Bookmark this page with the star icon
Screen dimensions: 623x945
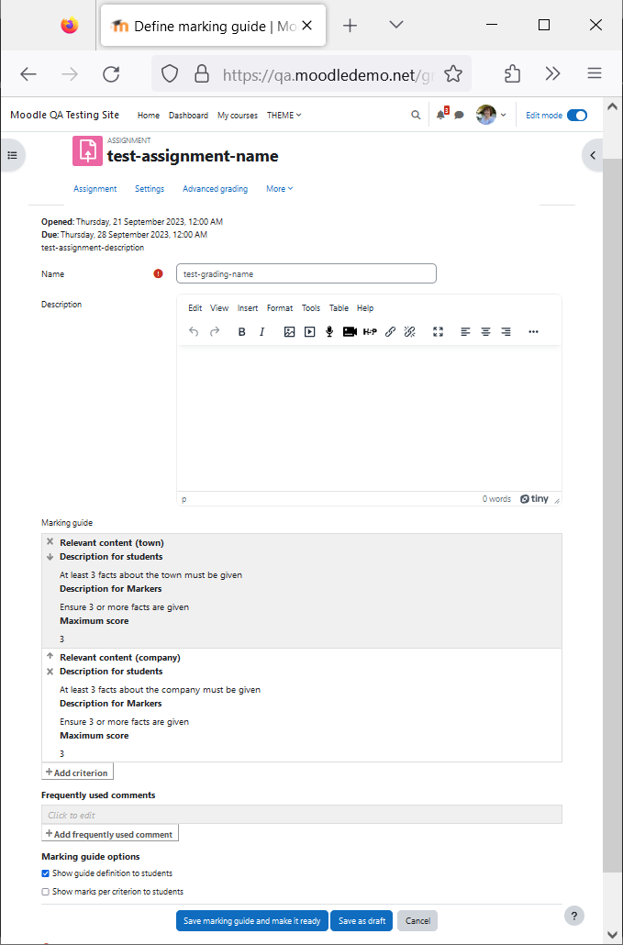click(x=453, y=74)
